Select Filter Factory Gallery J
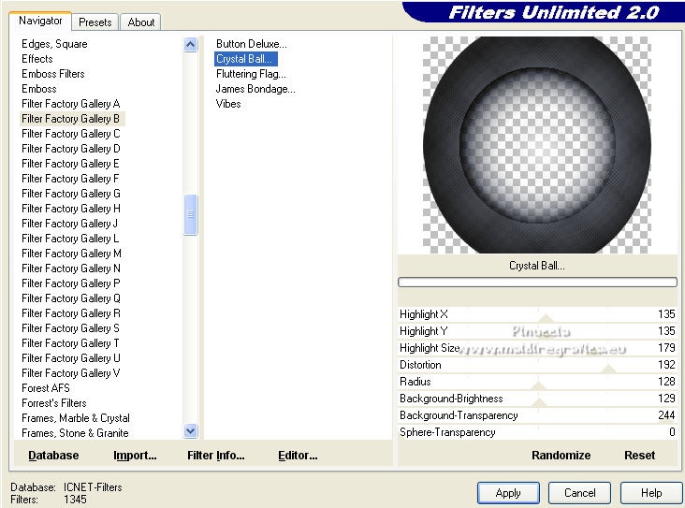The height and width of the screenshot is (508, 685). click(69, 224)
